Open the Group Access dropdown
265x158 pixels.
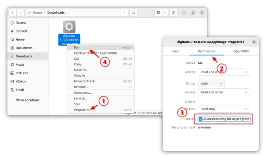pyautogui.click(x=224, y=92)
